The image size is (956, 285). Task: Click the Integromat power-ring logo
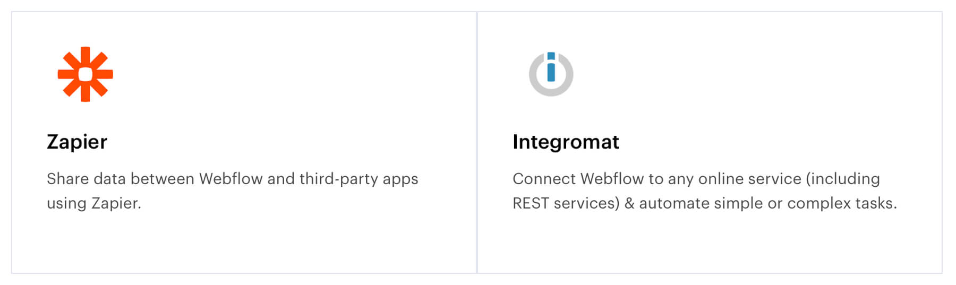point(551,74)
